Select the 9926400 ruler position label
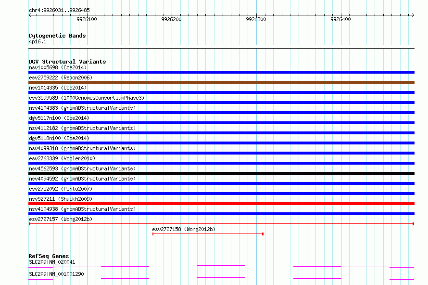Viewport: 428px width, 285px height. click(340, 19)
